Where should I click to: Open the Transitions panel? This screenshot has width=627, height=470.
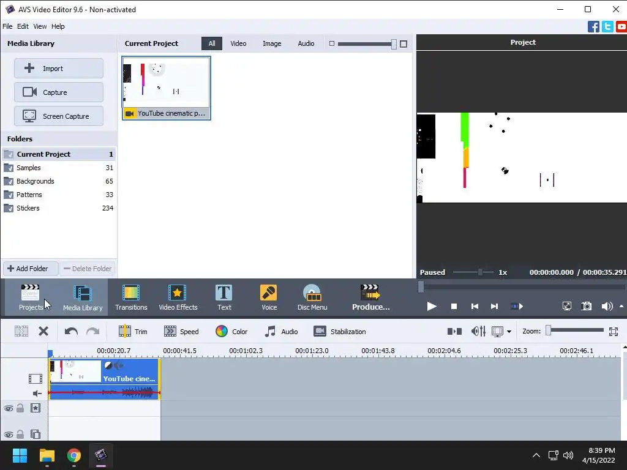pyautogui.click(x=131, y=297)
